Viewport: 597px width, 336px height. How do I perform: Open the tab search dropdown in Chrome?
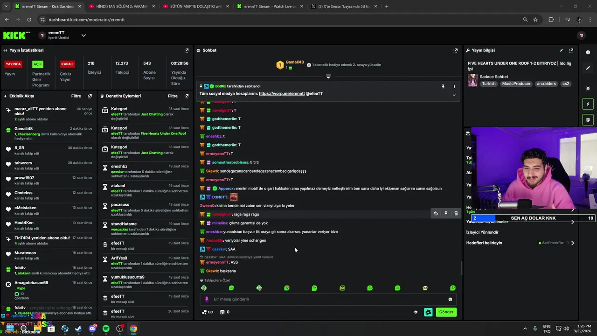click(6, 7)
